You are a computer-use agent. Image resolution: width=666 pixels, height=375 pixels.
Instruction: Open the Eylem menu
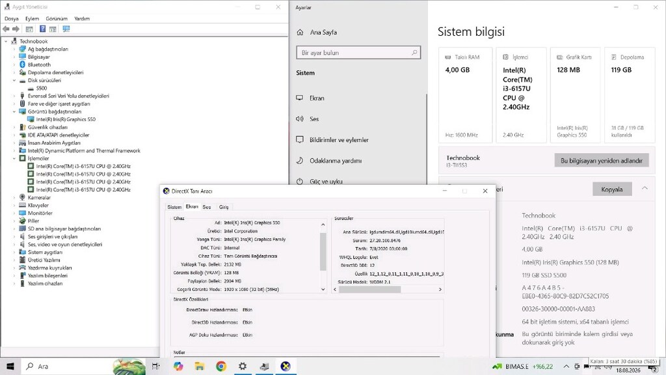(x=32, y=19)
